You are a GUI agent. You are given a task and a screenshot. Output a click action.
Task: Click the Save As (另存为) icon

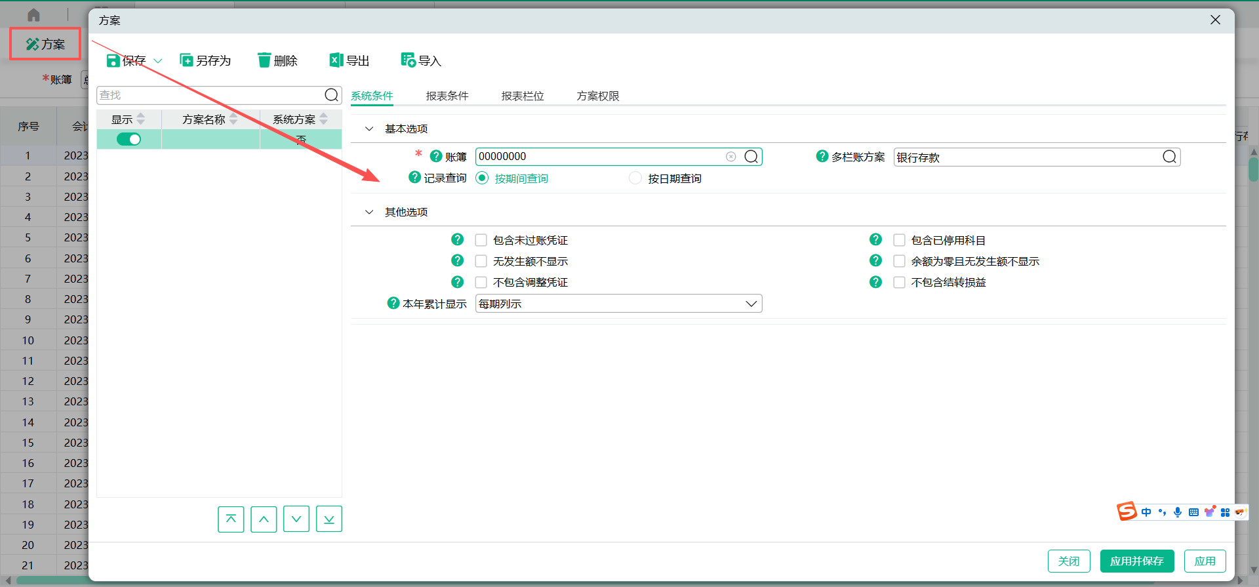pyautogui.click(x=186, y=61)
